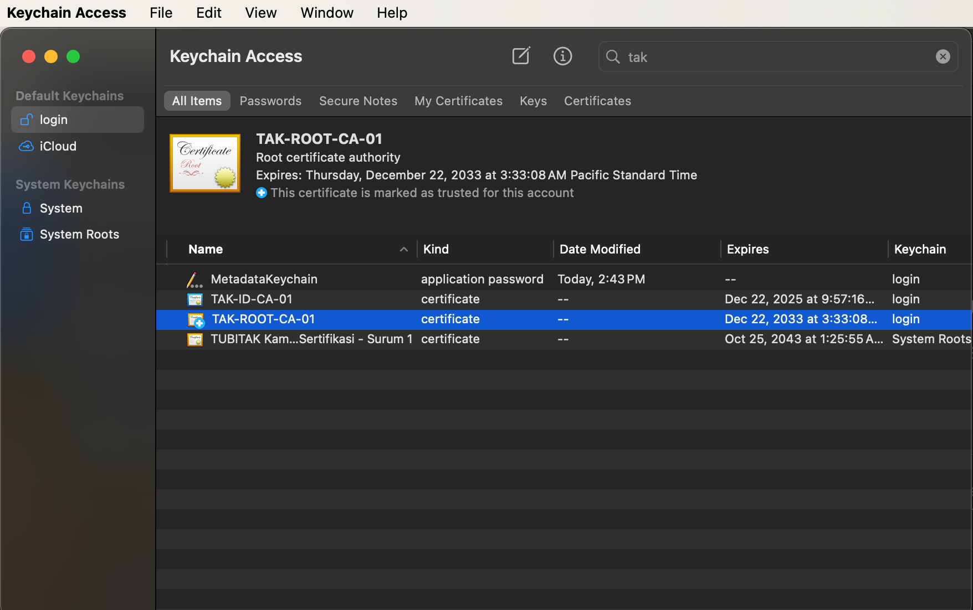Screen dimensions: 973x610
Task: Switch to the Keys tab
Action: (533, 101)
